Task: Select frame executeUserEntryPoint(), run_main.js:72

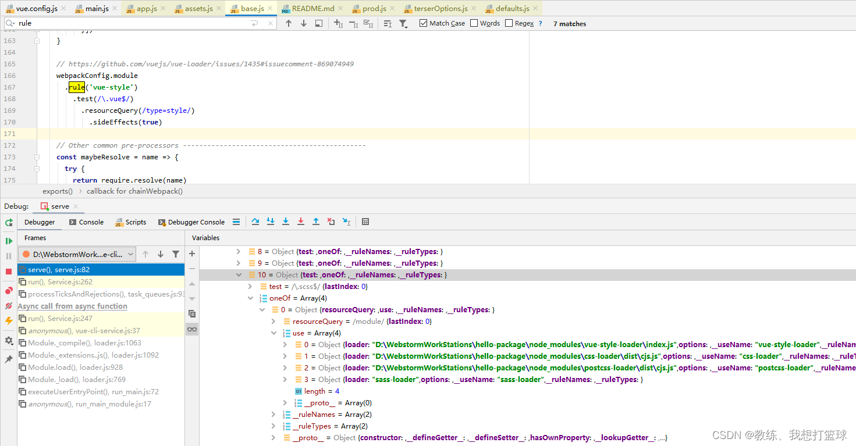Action: 101,392
